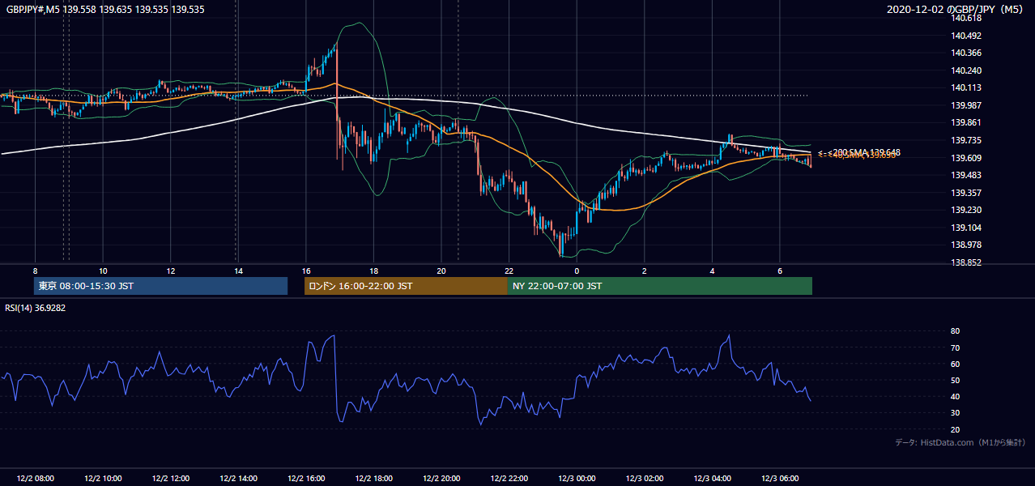Click the RSI axis value 80
1035x486 pixels.
click(956, 331)
